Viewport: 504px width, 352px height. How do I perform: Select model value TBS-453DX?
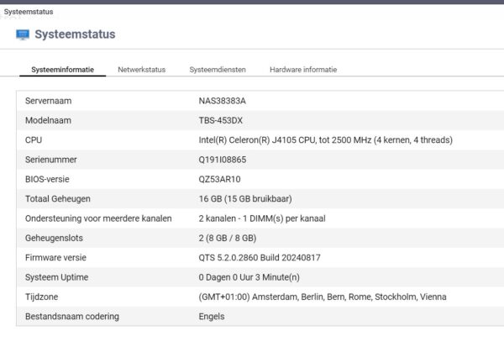pyautogui.click(x=220, y=120)
